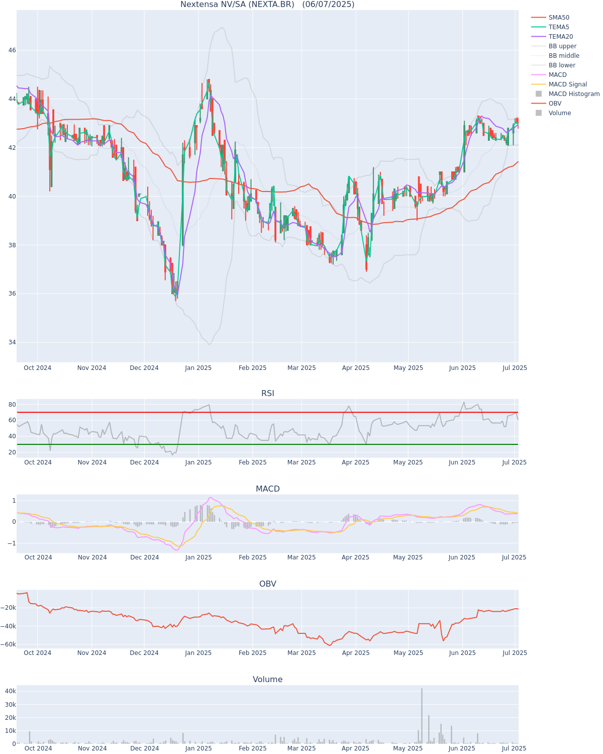Hide the BB upper legend entry
This screenshot has height=754, width=603.
tap(562, 46)
